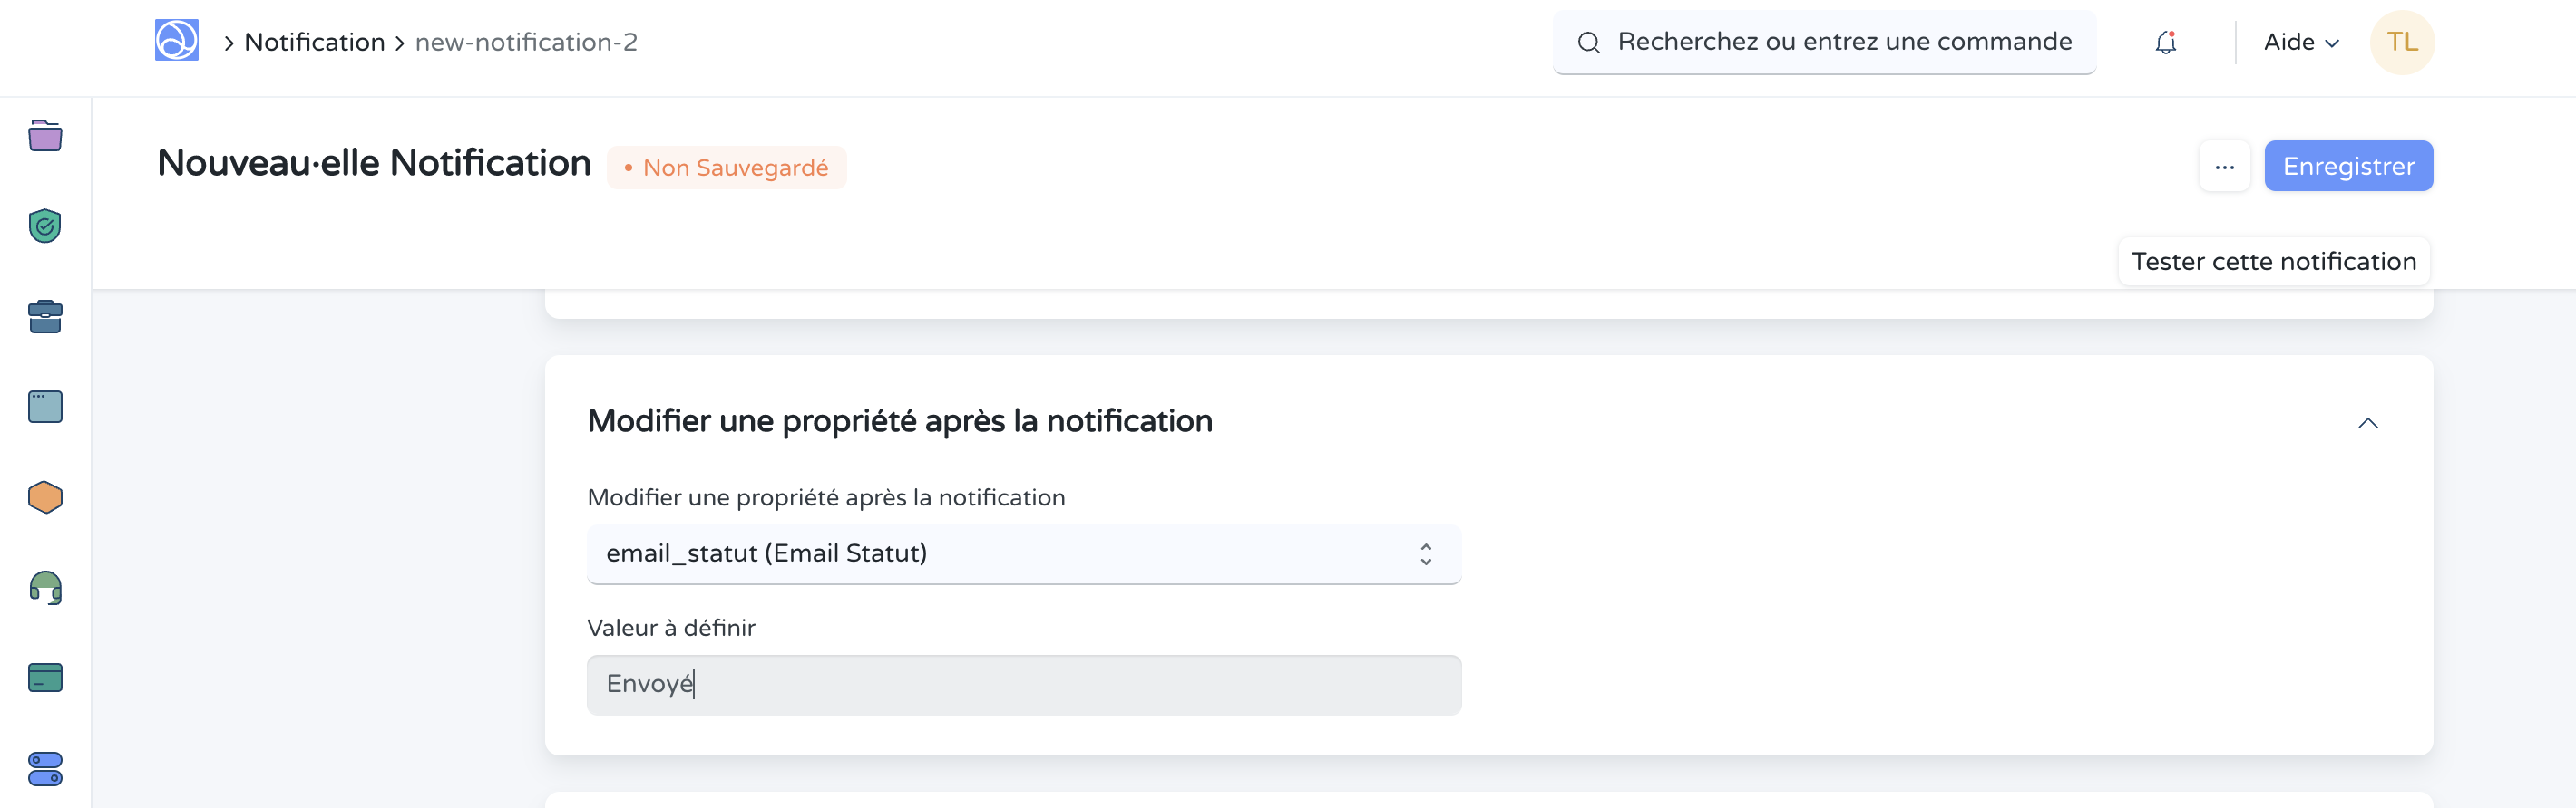Click the green shield checkmark sidebar icon
2576x808 pixels.
pyautogui.click(x=45, y=226)
